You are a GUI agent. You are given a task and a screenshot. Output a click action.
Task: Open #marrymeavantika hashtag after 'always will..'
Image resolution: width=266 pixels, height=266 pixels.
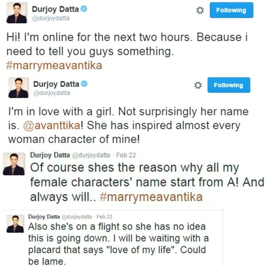[151, 197]
